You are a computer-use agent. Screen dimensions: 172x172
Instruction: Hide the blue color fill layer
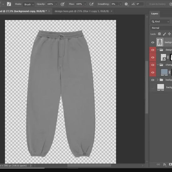coord(153,73)
